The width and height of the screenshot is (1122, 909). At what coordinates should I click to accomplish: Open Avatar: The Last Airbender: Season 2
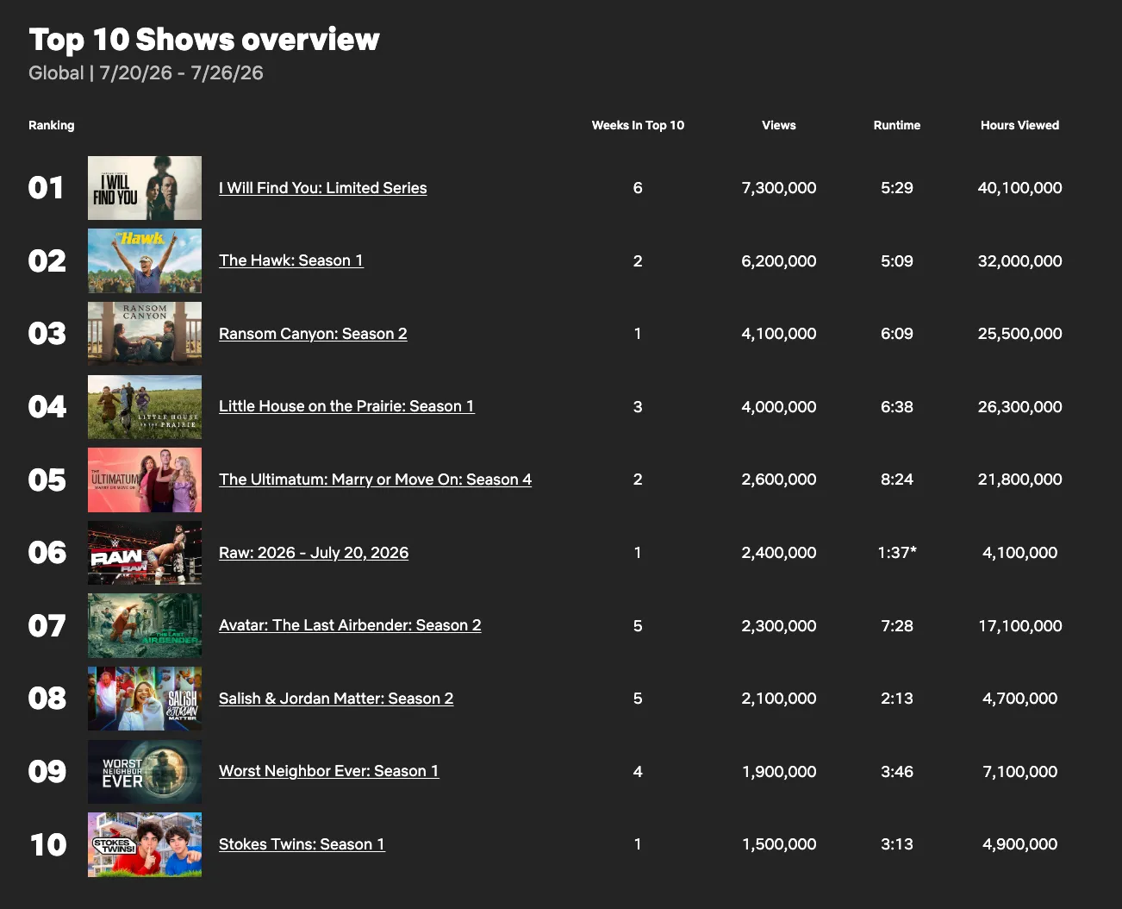pyautogui.click(x=350, y=625)
